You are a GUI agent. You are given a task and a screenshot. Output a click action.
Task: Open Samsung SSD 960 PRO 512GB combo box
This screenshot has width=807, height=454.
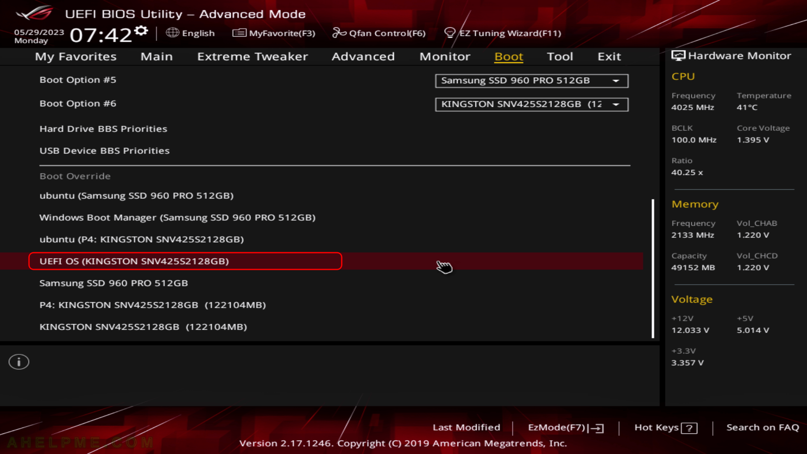pos(532,81)
